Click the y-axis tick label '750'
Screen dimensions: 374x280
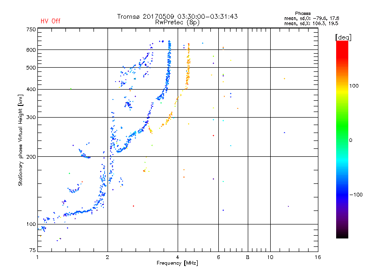31,29
